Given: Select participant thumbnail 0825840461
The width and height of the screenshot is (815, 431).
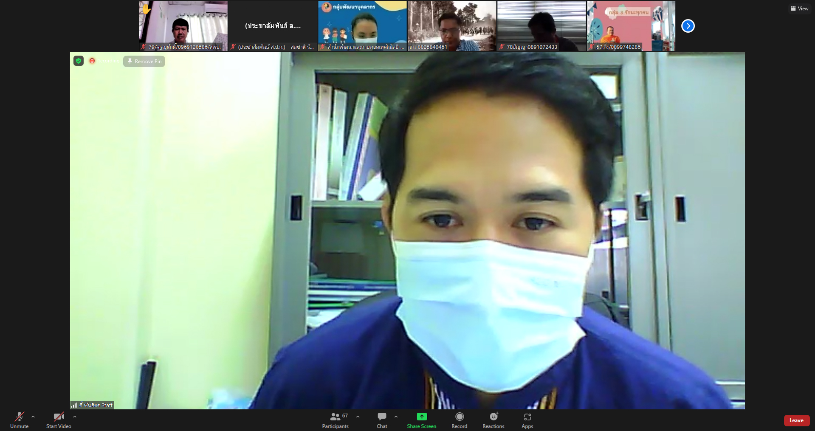Looking at the screenshot, I should (452, 26).
